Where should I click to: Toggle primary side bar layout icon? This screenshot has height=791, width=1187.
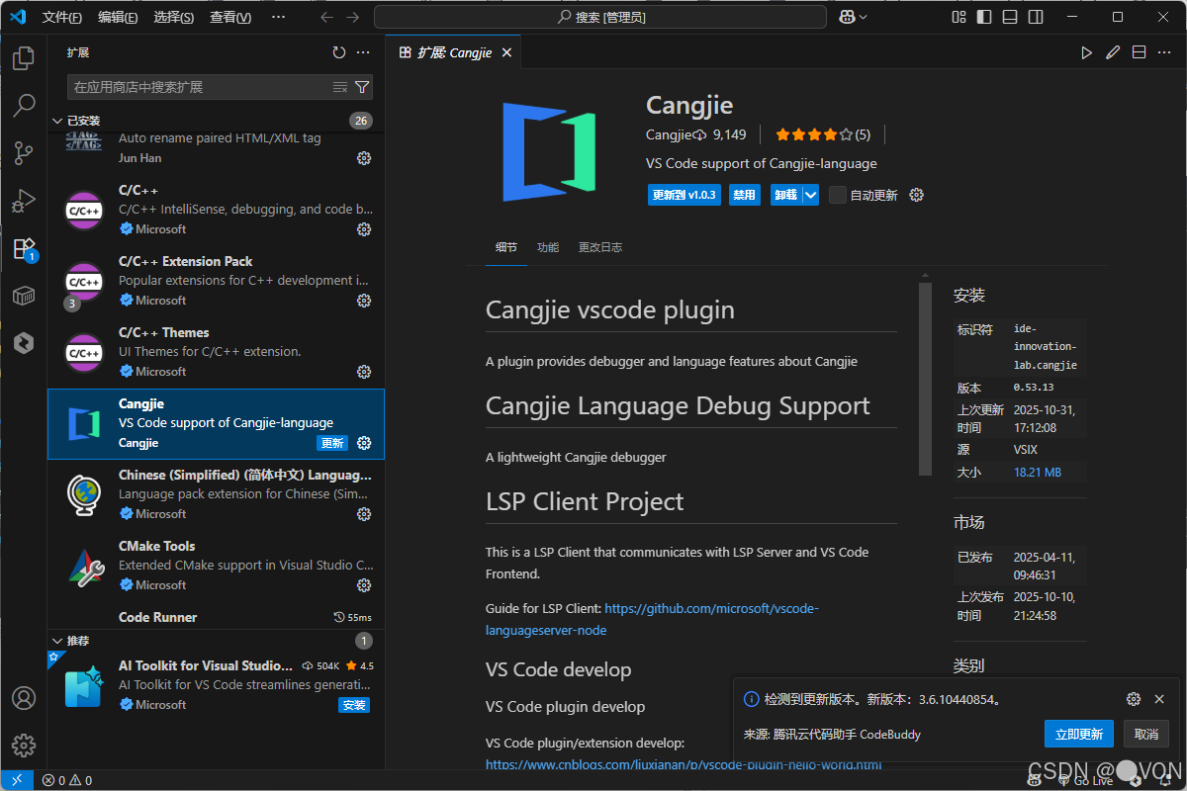[x=984, y=17]
